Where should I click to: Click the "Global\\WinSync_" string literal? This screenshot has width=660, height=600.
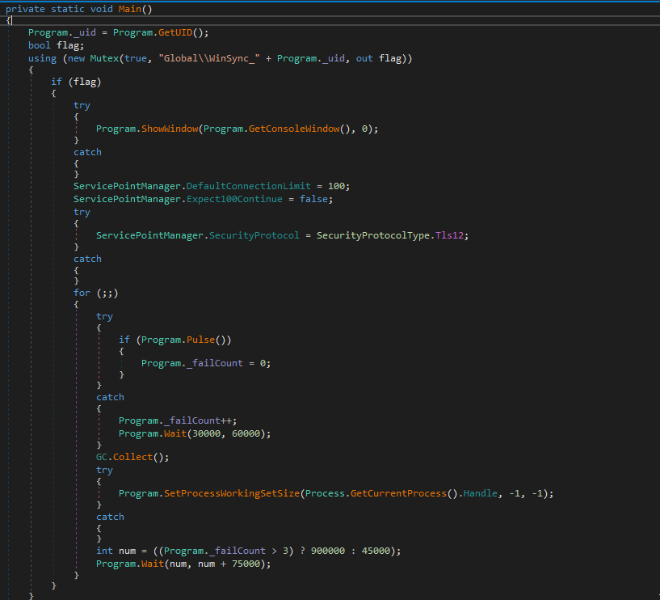point(208,58)
